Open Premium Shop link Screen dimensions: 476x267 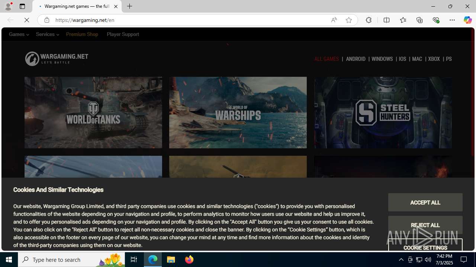tap(82, 34)
